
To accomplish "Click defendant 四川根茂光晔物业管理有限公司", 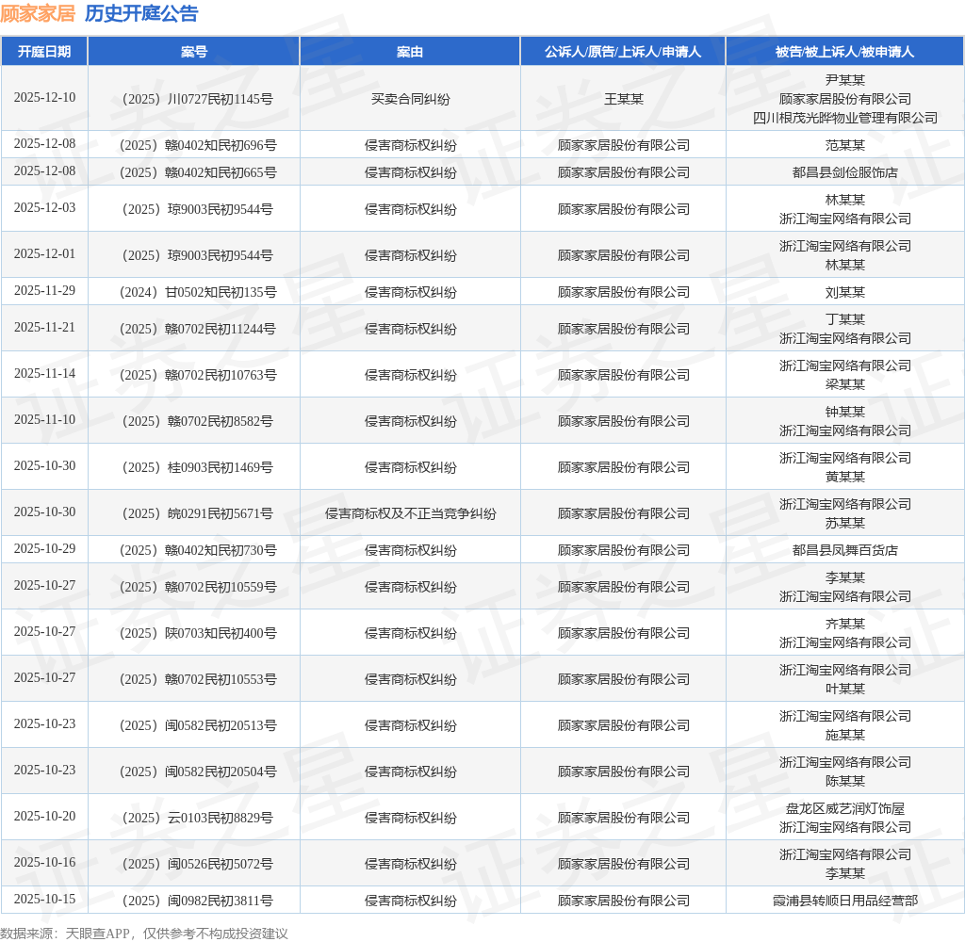I will click(x=845, y=118).
